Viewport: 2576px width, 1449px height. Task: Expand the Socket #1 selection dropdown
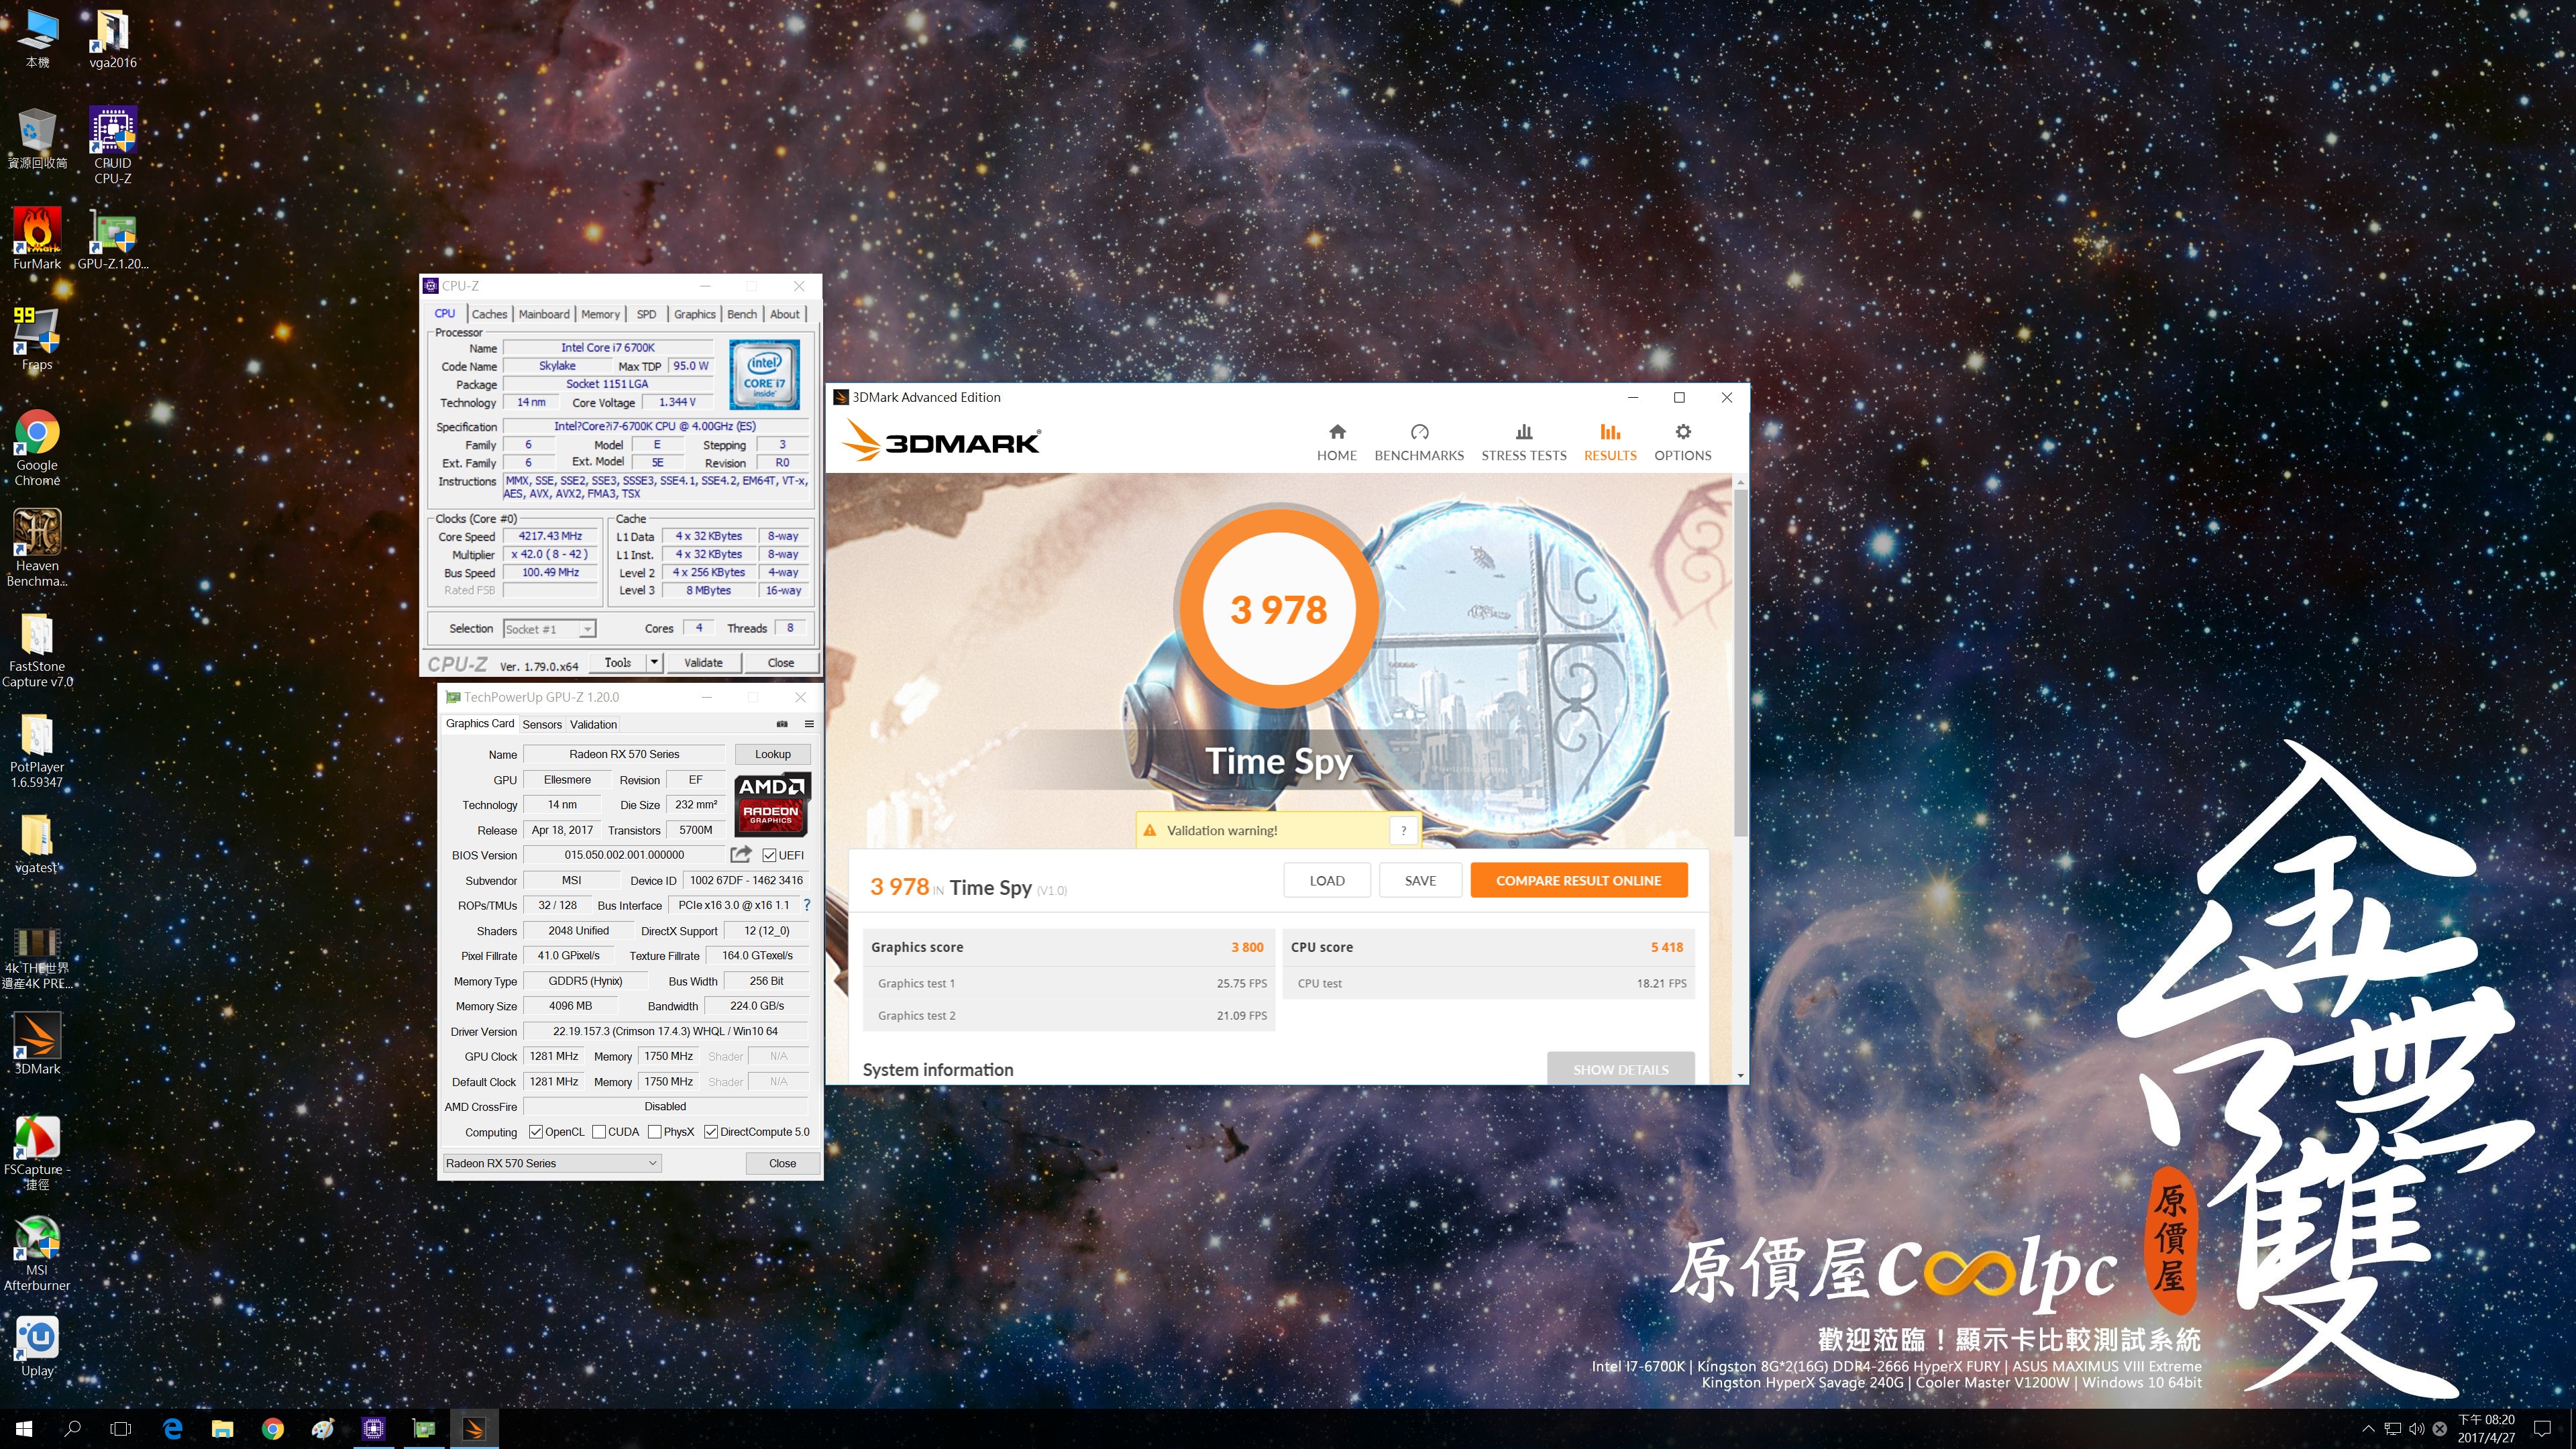point(588,629)
